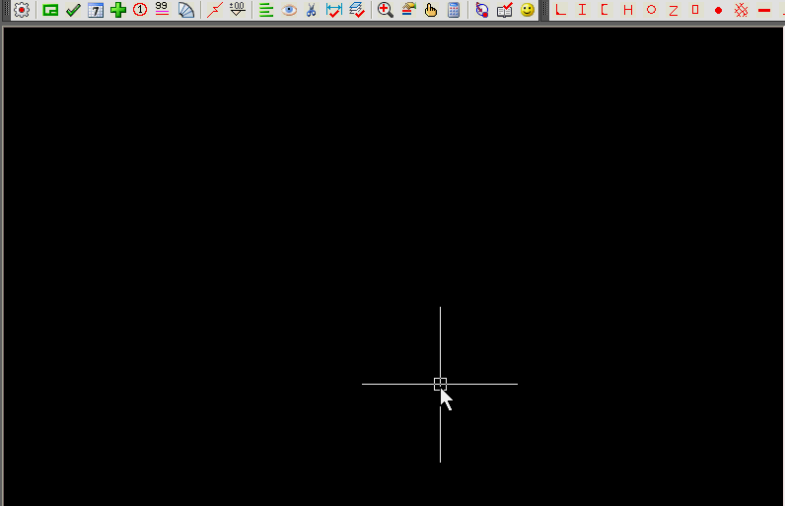Click the red circled number 1 icon

click(x=140, y=10)
